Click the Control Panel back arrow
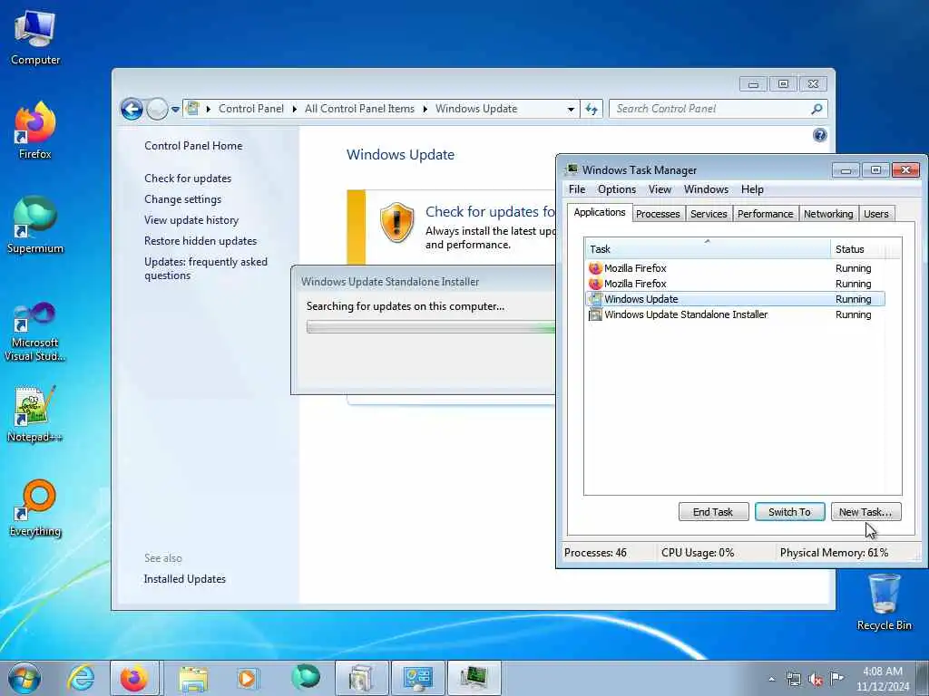This screenshot has width=929, height=696. tap(132, 109)
